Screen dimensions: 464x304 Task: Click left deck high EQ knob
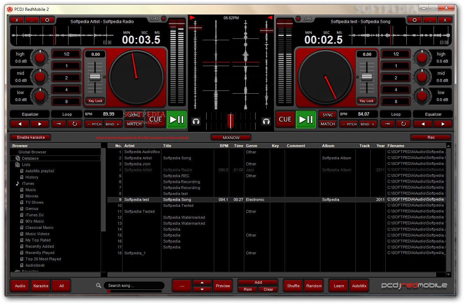tap(40, 57)
